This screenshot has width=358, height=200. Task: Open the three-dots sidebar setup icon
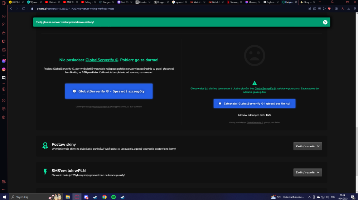click(4, 190)
